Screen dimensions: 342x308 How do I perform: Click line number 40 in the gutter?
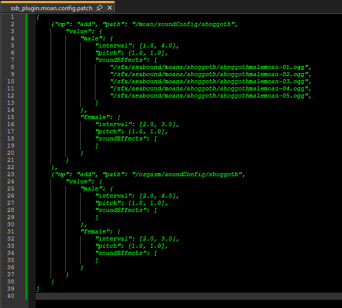point(11,296)
